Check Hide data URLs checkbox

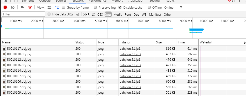[x=49, y=14]
